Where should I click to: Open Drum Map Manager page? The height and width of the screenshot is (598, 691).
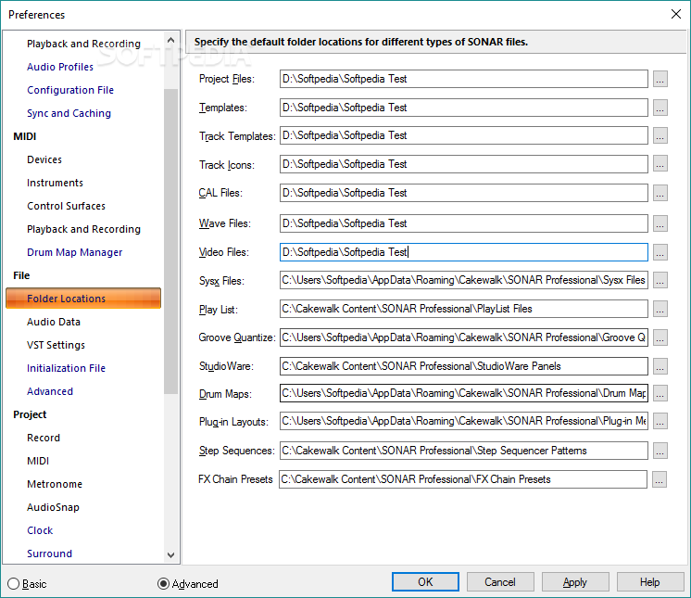74,252
